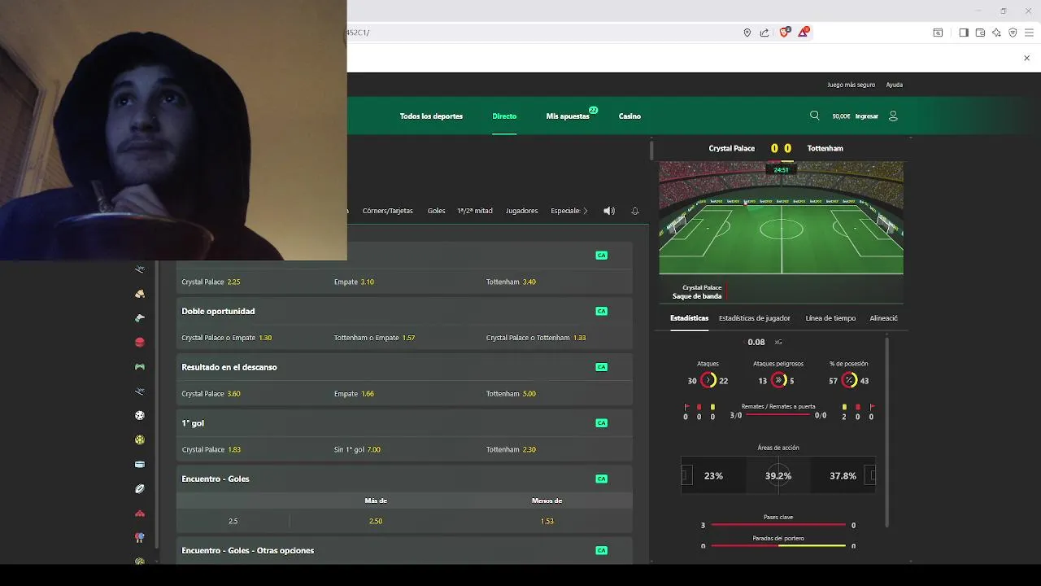1041x586 pixels.
Task: Mute the match sound speaker icon
Action: tap(608, 211)
